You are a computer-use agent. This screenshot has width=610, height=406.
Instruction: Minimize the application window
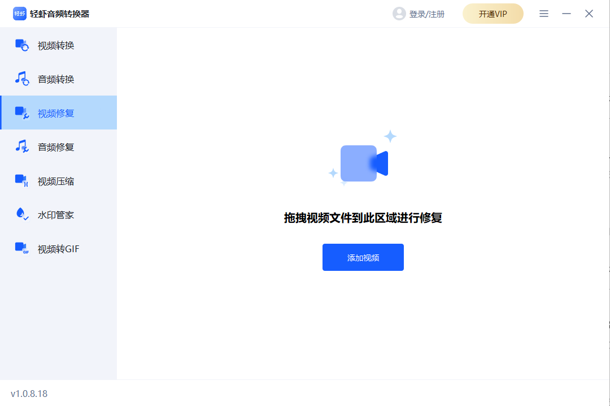point(567,13)
